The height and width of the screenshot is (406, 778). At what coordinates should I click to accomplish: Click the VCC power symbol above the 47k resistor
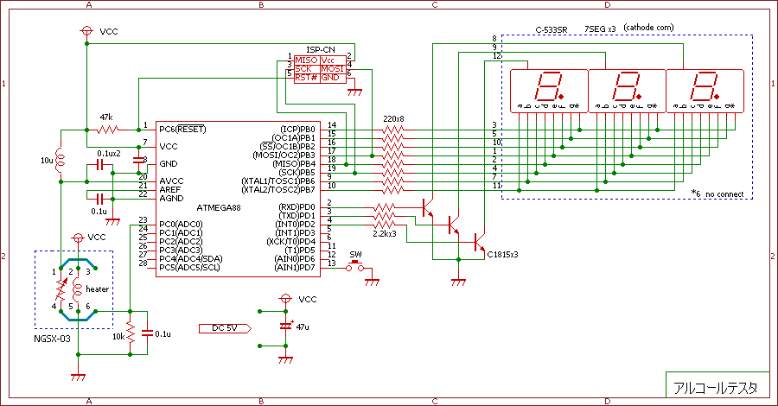(x=86, y=31)
